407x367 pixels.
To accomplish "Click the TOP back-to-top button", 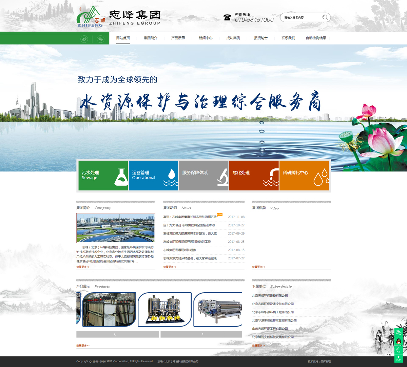I will click(x=399, y=358).
